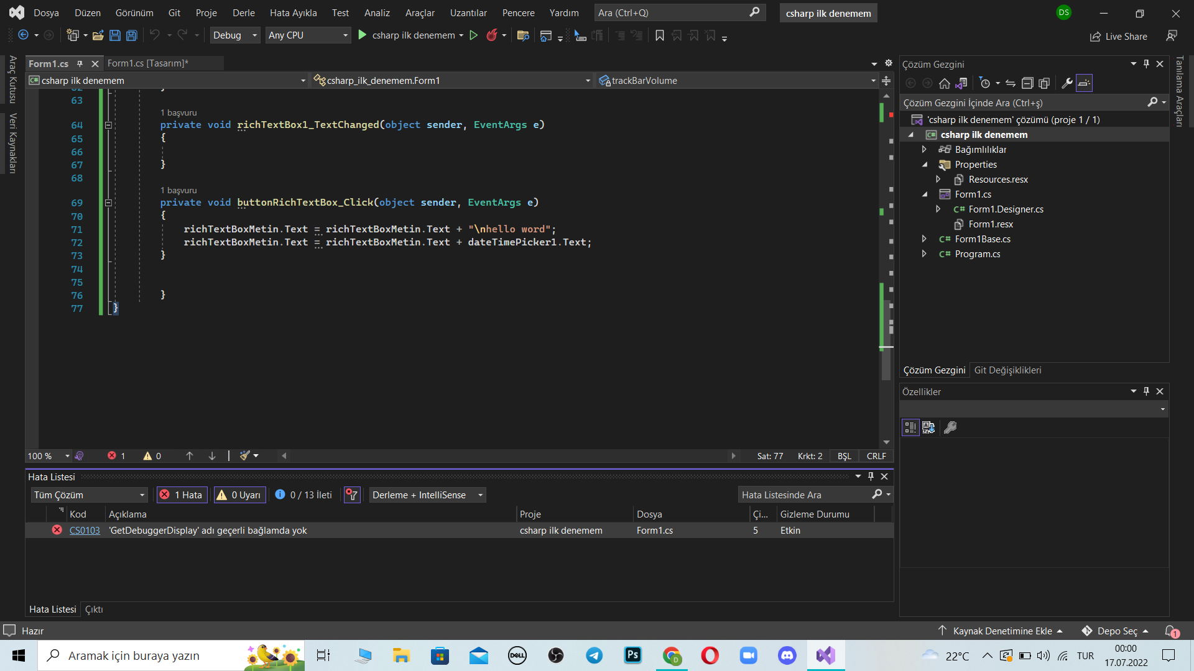
Task: Expand the Bağımlılıklar tree node
Action: click(x=924, y=149)
